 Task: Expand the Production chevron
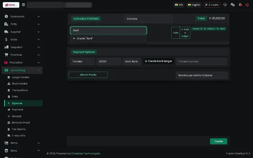(x=39, y=62)
